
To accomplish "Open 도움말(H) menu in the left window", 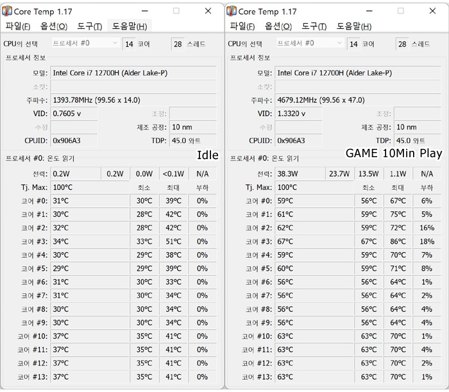I will (129, 26).
